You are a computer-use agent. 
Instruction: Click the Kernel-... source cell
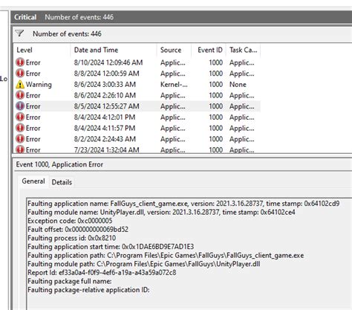[174, 84]
